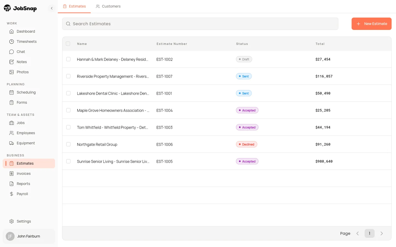Click the Notes pencil icon

tap(12, 62)
